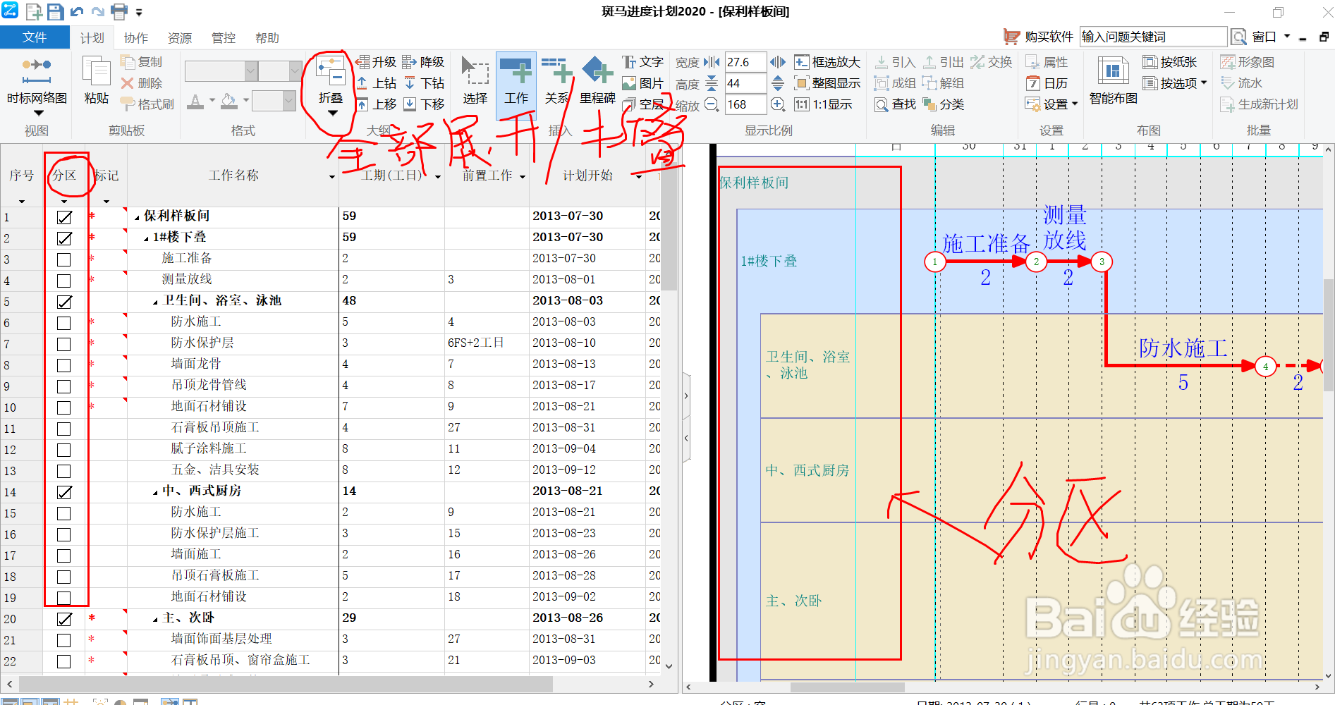The width and height of the screenshot is (1335, 705).
Task: Click the 属性 properties button
Action: click(x=1047, y=62)
